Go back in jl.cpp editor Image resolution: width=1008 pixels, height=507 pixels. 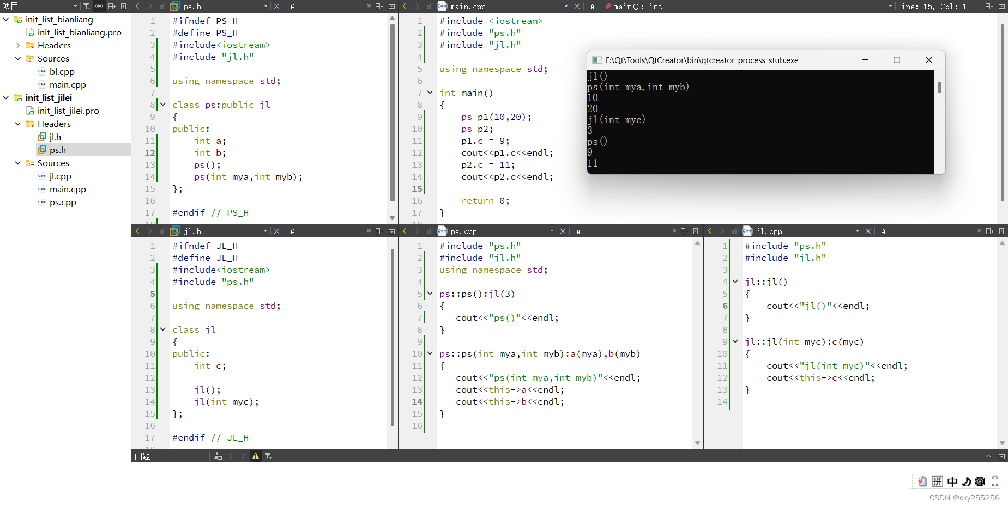pyautogui.click(x=710, y=231)
